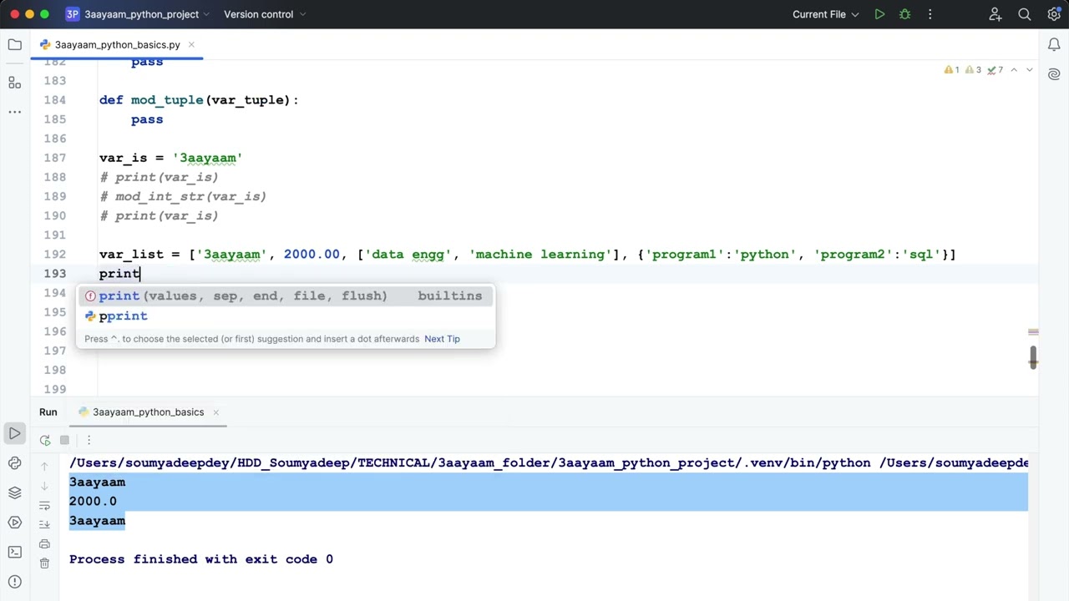
Task: Open the Project folder tool window
Action: point(14,45)
